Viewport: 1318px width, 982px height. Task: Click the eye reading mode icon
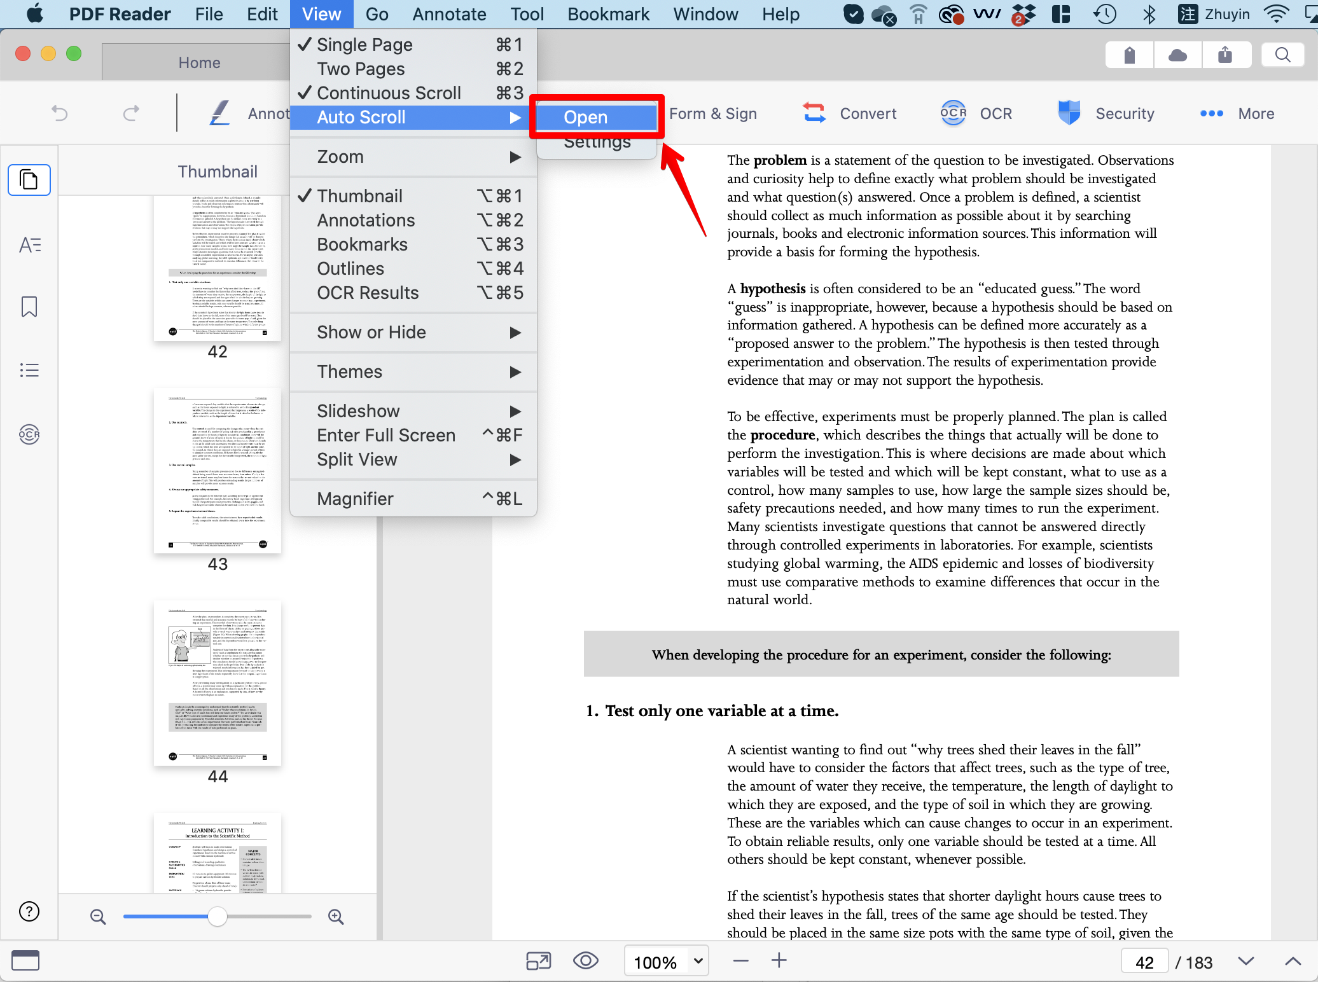pos(585,961)
